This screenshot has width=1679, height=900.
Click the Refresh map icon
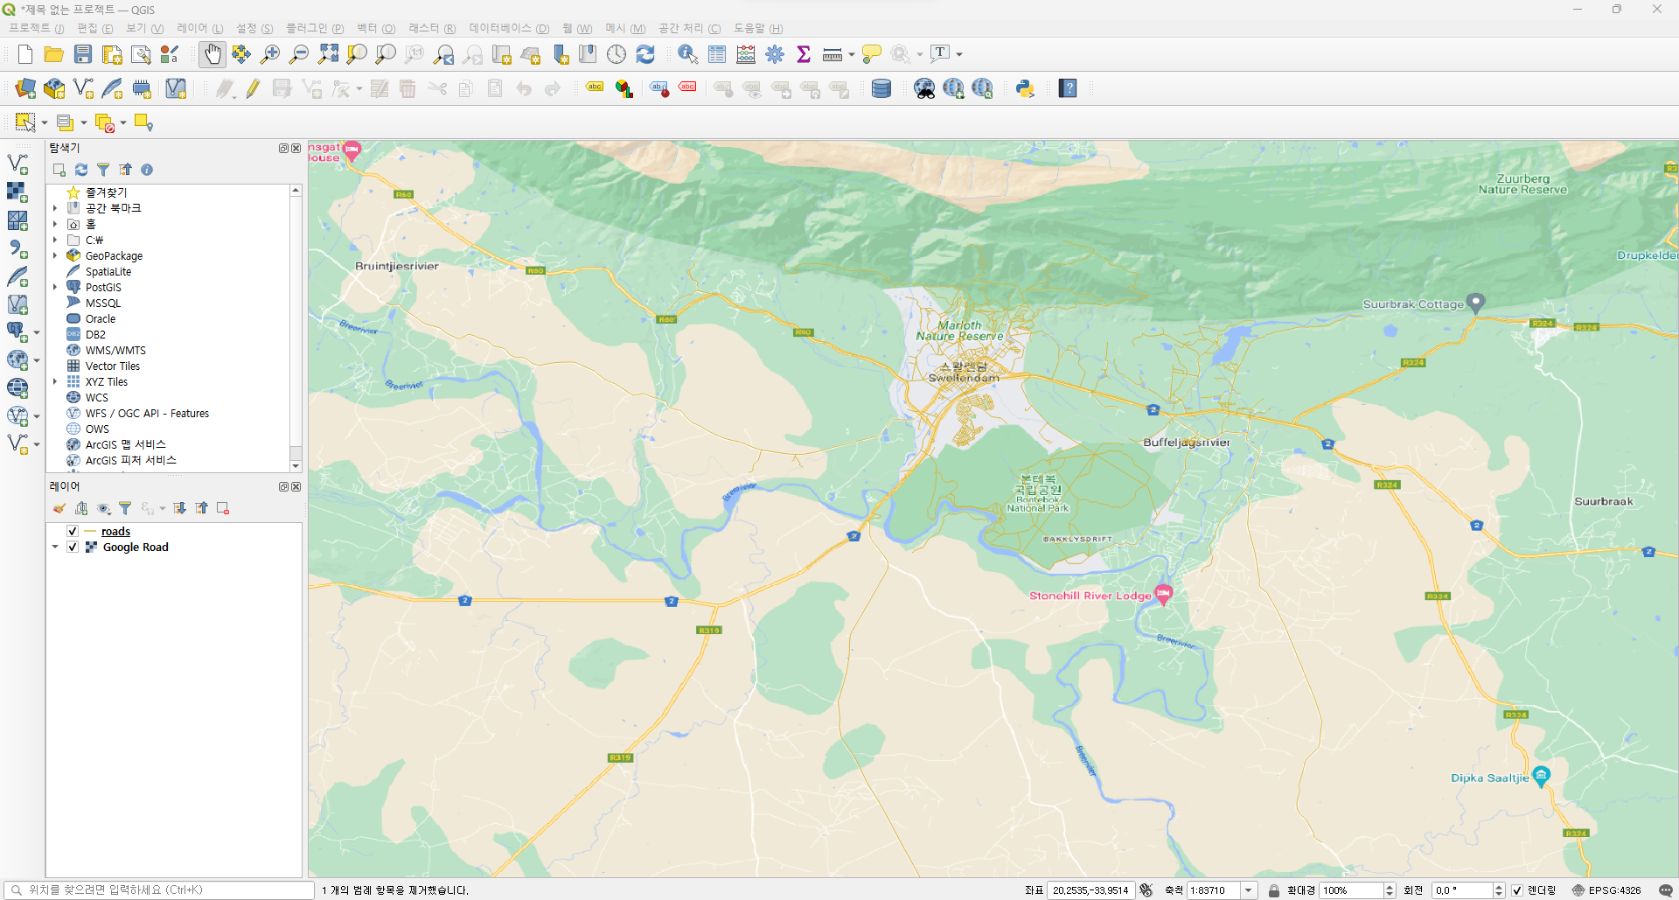[645, 54]
